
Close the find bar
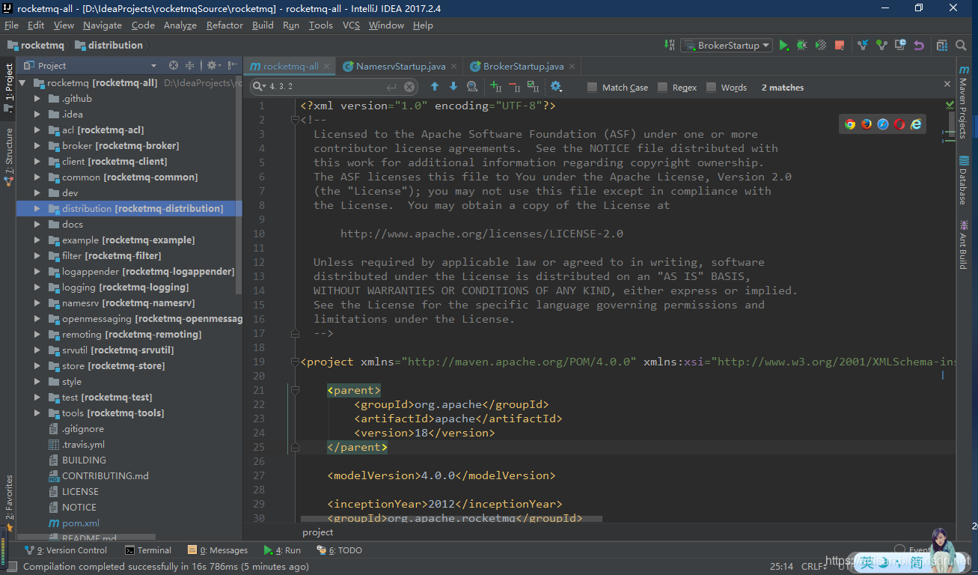tap(947, 84)
